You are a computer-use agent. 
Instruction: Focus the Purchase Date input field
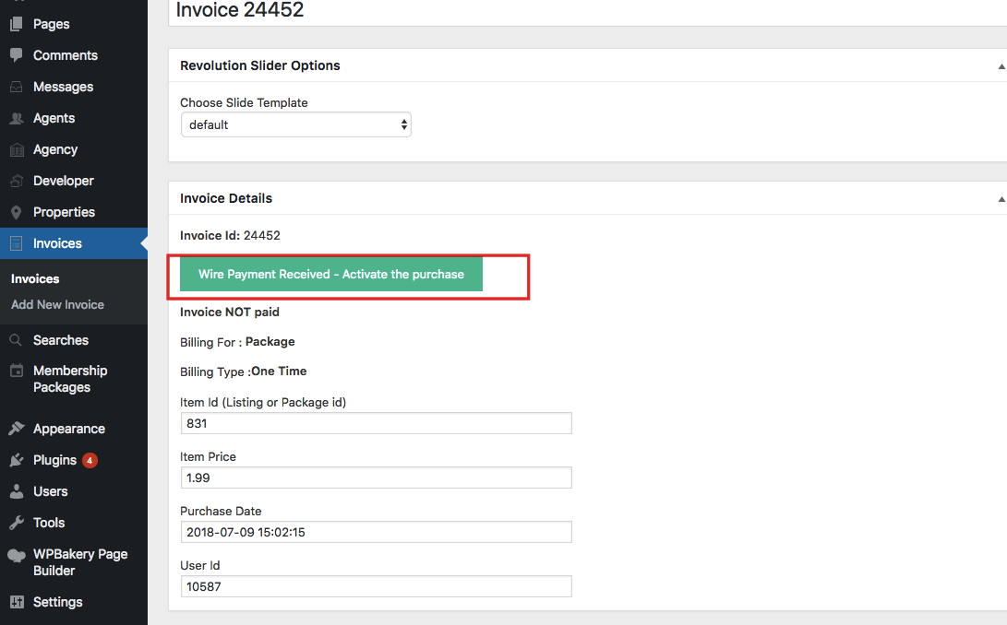(377, 532)
